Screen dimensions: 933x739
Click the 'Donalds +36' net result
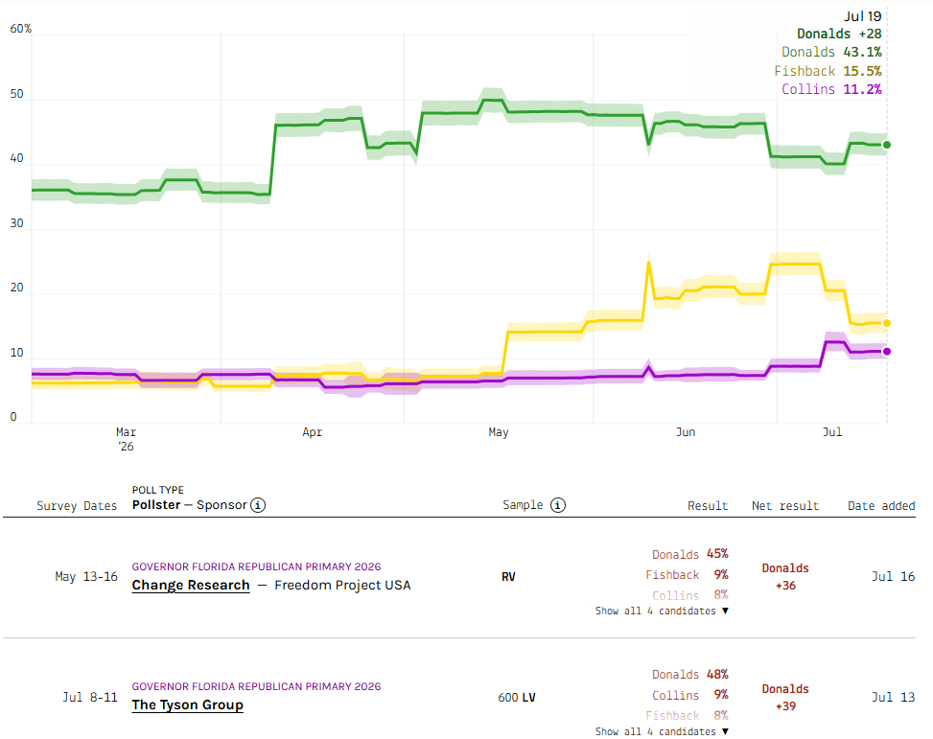pos(785,577)
